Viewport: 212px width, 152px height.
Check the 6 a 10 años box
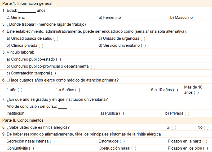click(x=175, y=90)
